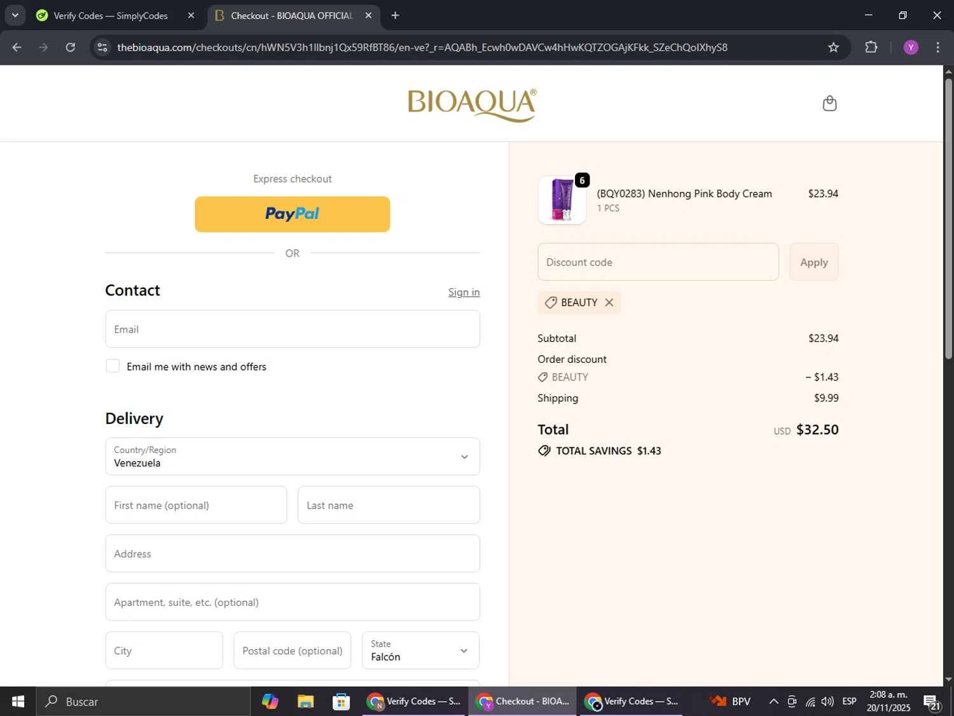Image resolution: width=954 pixels, height=716 pixels.
Task: Open network Wi-Fi settings in tray
Action: 810,701
